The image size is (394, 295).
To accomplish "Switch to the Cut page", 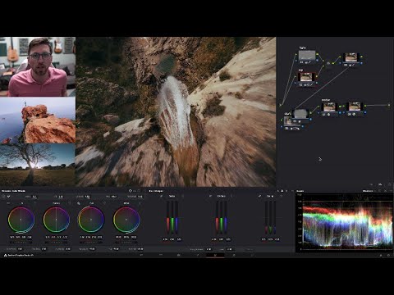I will (161, 255).
